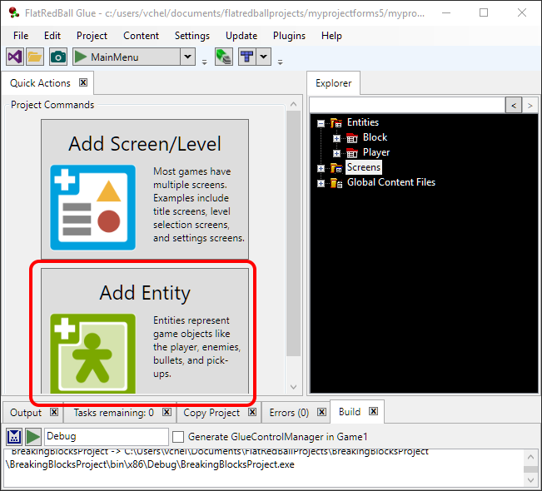Open the MainMenu screen dropdown
This screenshot has height=491, width=542.
point(188,57)
